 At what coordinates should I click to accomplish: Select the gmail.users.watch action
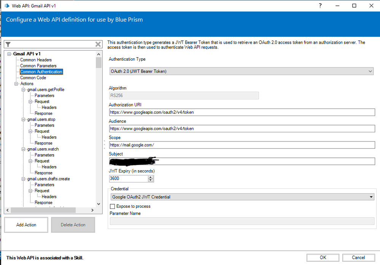(43, 149)
